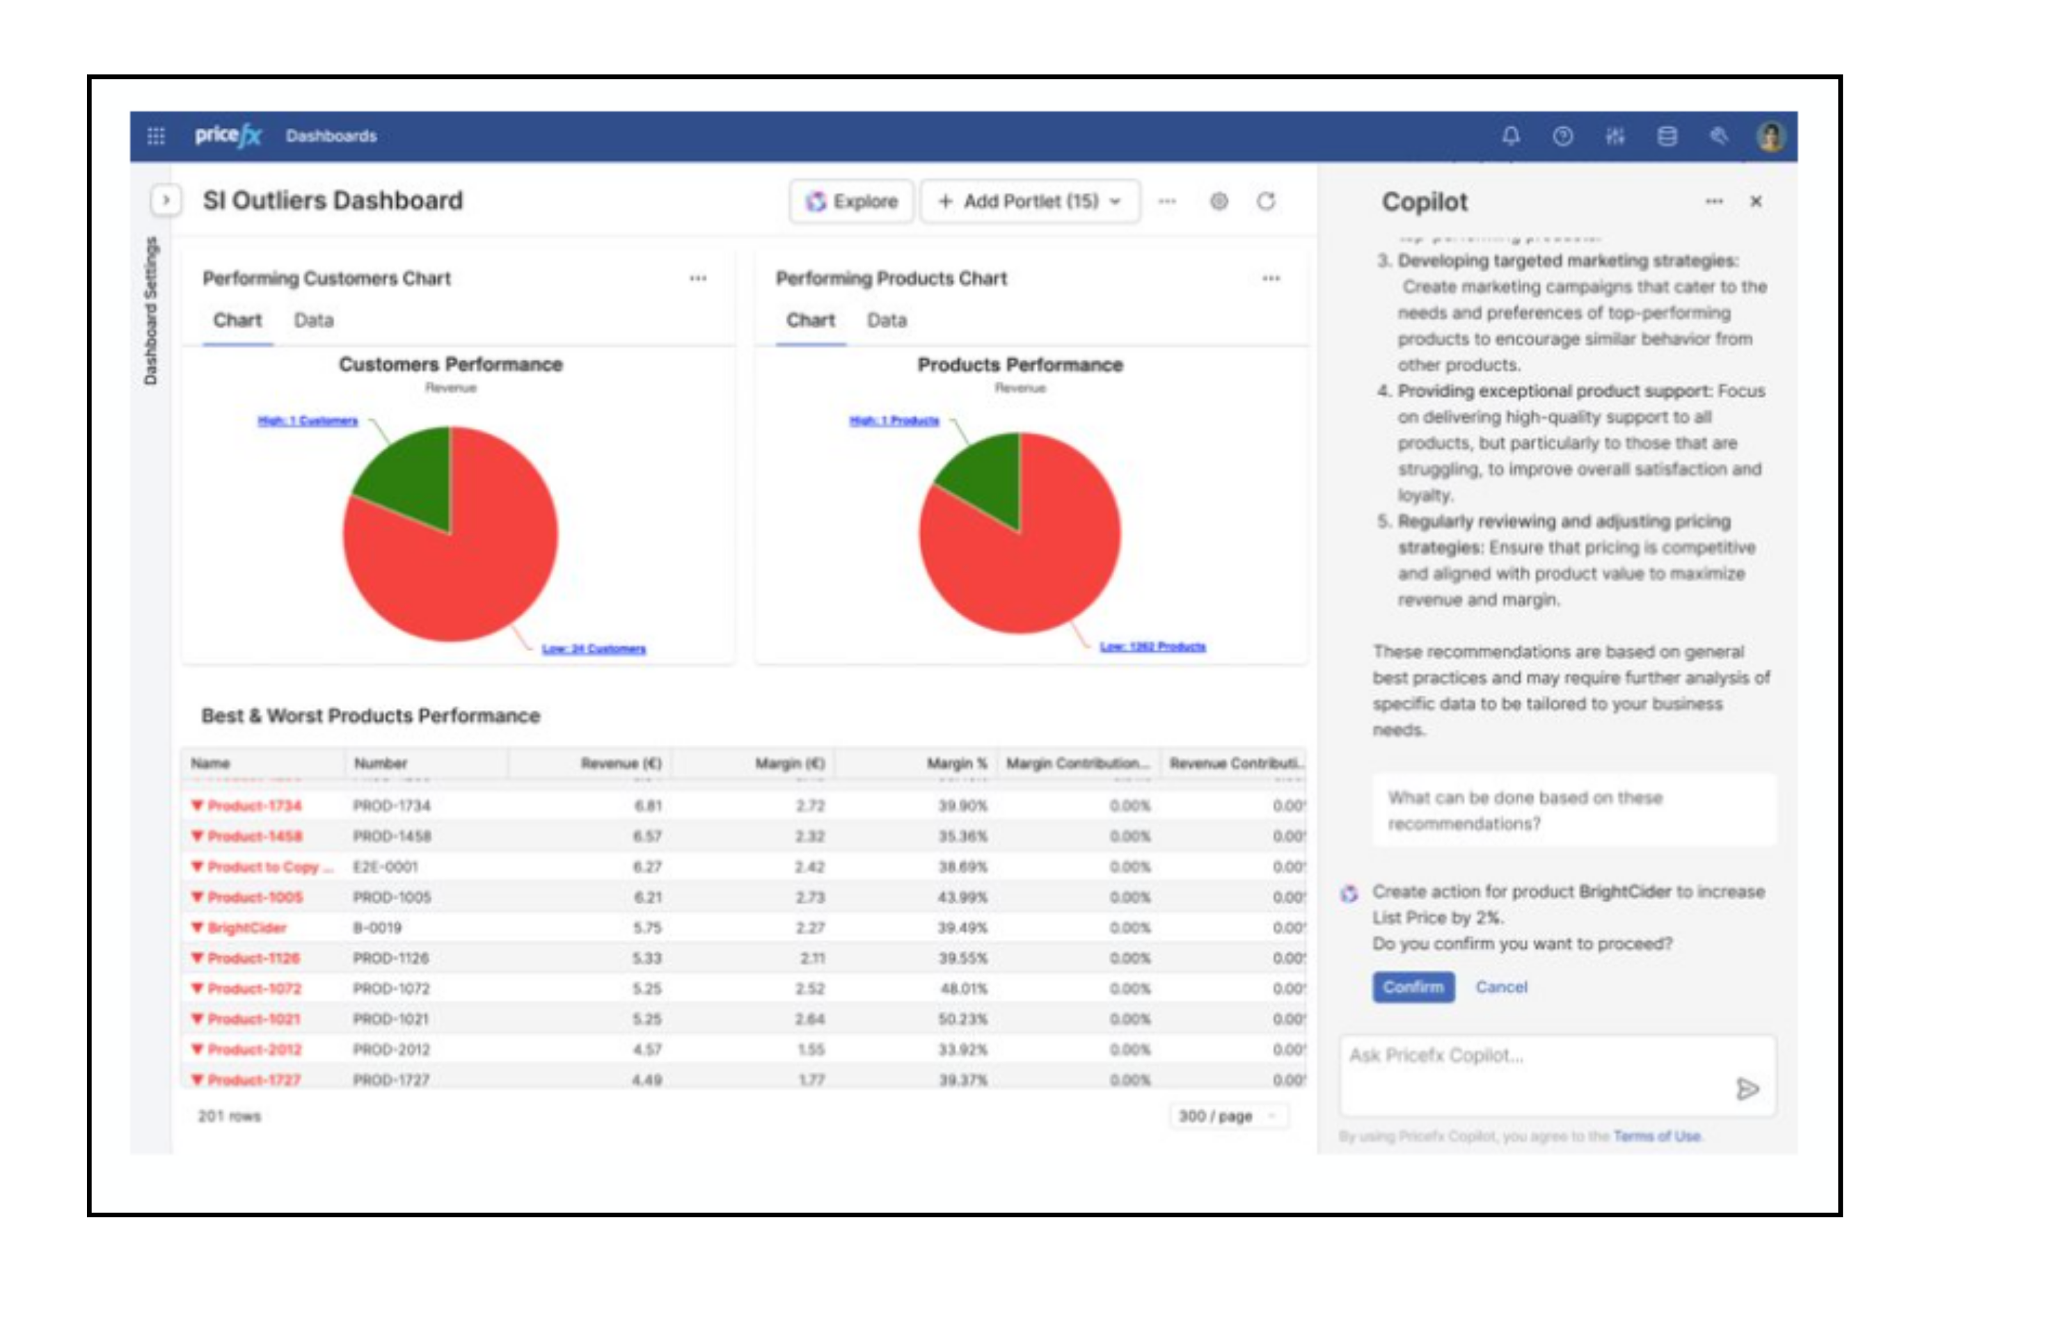This screenshot has height=1330, width=2046.
Task: Click the Explore button
Action: click(x=851, y=201)
